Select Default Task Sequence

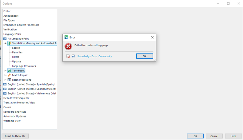(16, 98)
